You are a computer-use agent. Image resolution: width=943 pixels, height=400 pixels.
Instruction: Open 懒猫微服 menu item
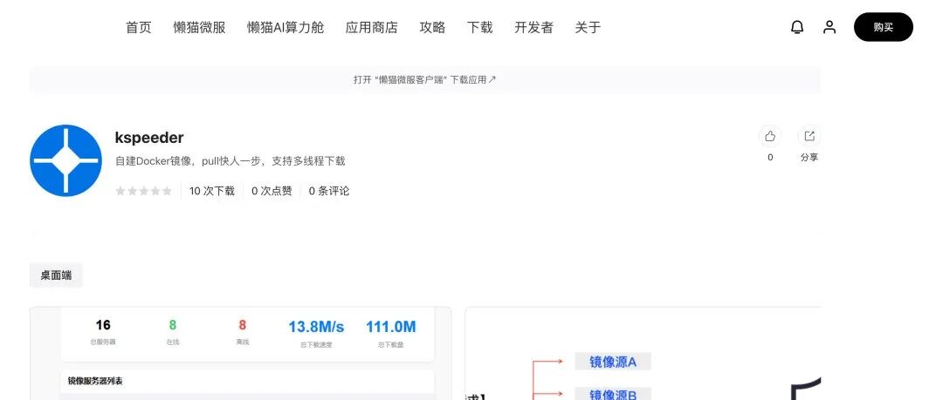pos(199,27)
